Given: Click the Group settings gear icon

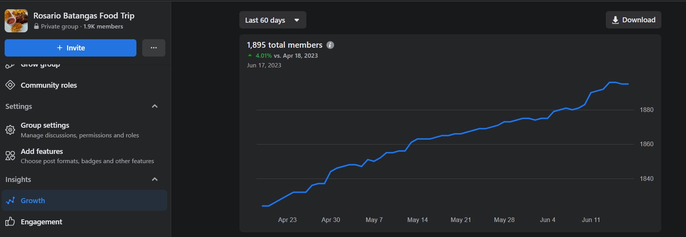Looking at the screenshot, I should coord(10,130).
